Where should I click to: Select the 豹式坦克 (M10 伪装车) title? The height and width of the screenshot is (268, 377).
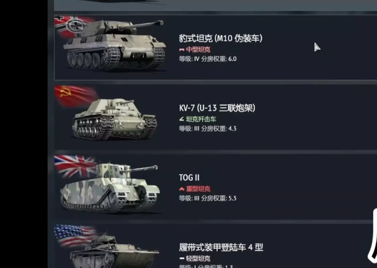coord(221,38)
